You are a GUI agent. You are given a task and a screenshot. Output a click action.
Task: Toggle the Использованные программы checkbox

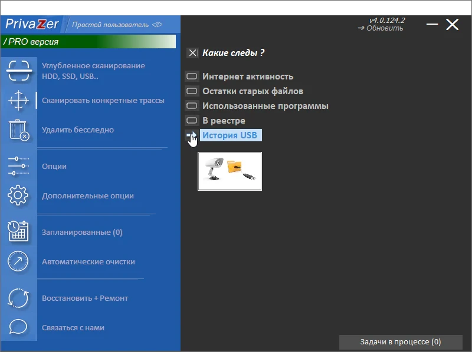(192, 106)
